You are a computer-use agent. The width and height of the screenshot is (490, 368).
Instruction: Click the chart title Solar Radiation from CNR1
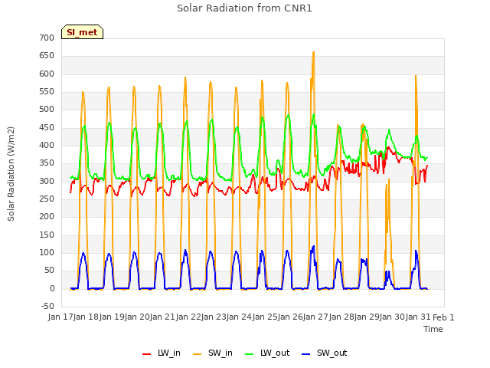coord(244,8)
